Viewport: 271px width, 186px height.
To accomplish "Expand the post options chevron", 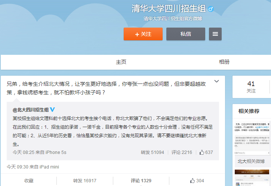I will [x=216, y=81].
